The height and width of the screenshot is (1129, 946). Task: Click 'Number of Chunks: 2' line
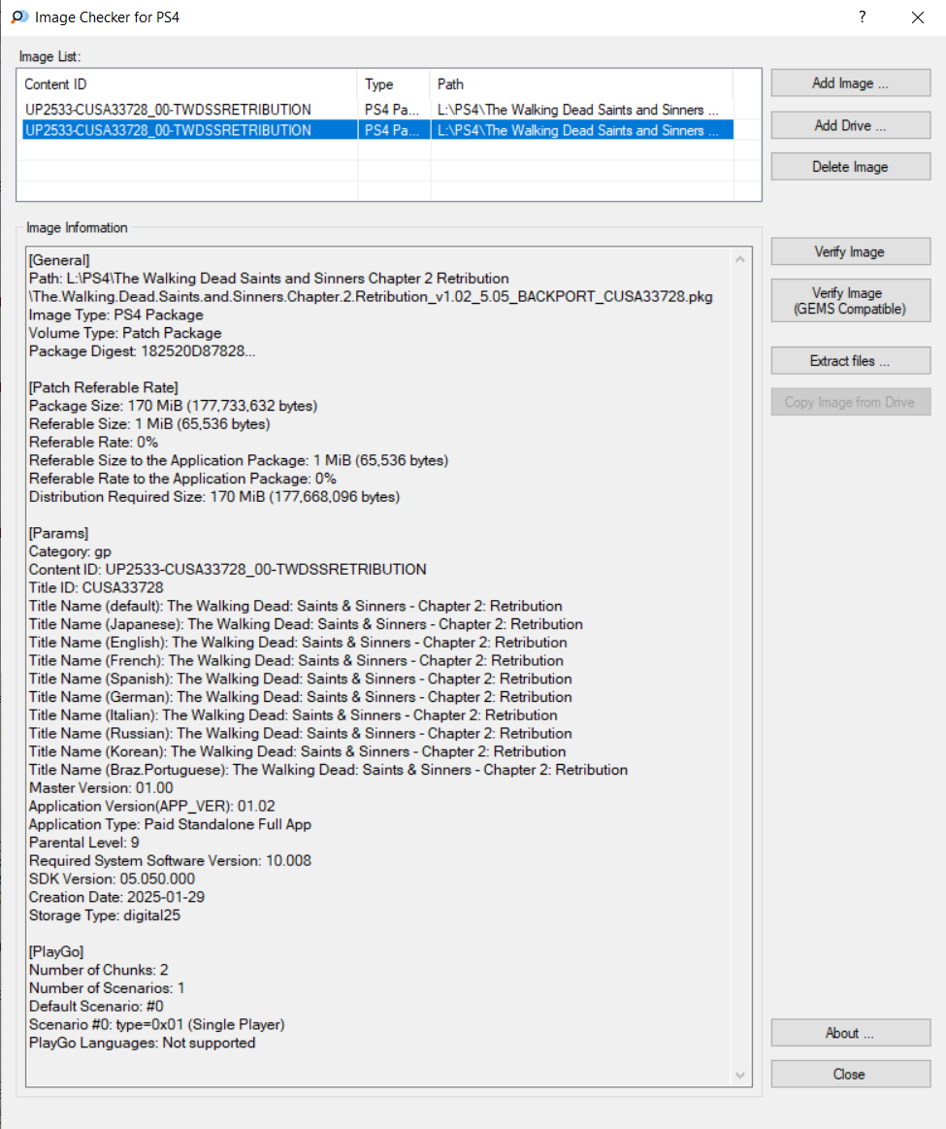coord(99,970)
